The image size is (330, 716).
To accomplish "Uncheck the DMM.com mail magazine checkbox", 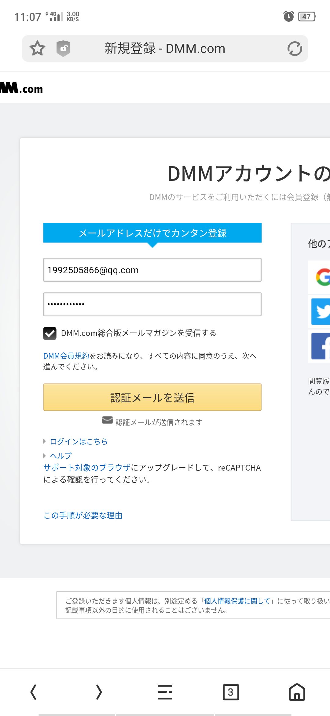I will coord(50,333).
